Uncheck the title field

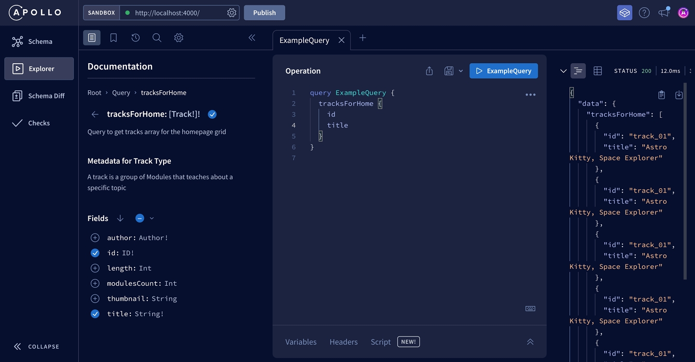tap(95, 314)
